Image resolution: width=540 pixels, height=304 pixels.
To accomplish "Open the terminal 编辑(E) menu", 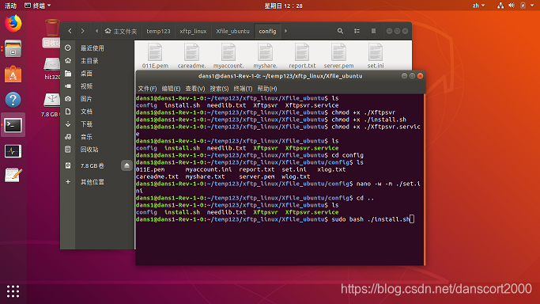I will pos(171,89).
